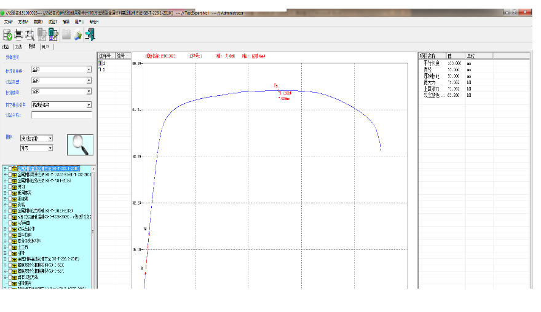This screenshot has width=541, height=312.
Task: Switch to the 试验 tab
Action: 6,47
